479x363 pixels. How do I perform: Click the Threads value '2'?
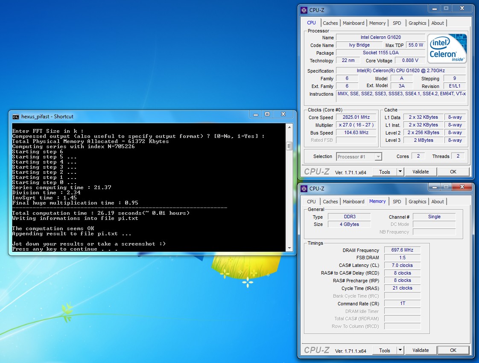click(x=458, y=156)
